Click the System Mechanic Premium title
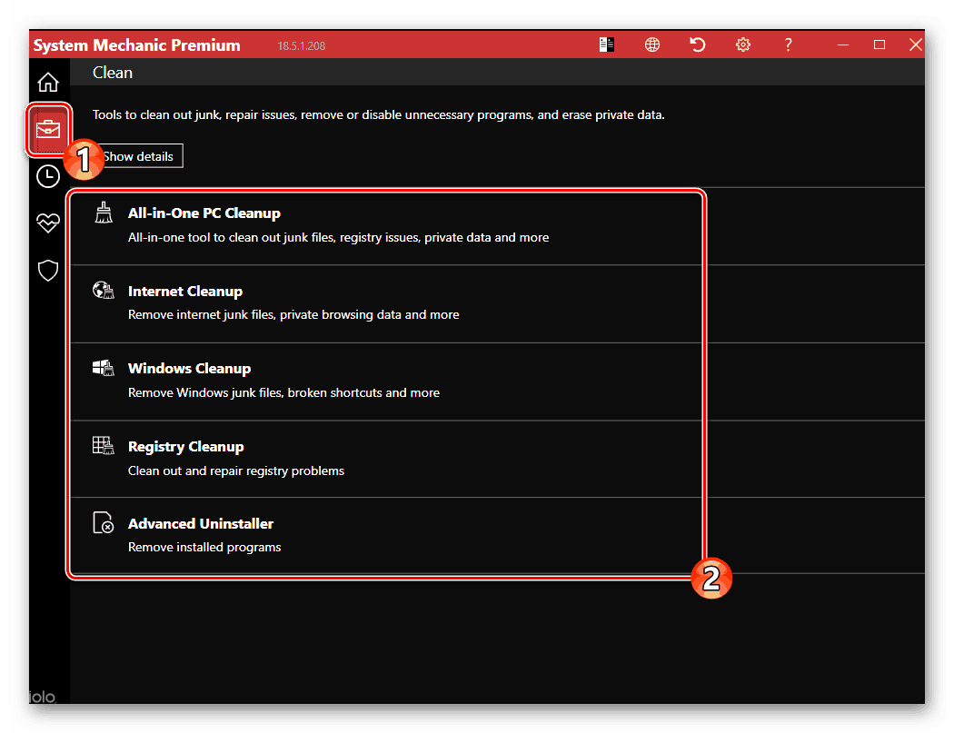Image resolution: width=954 pixels, height=733 pixels. [137, 45]
